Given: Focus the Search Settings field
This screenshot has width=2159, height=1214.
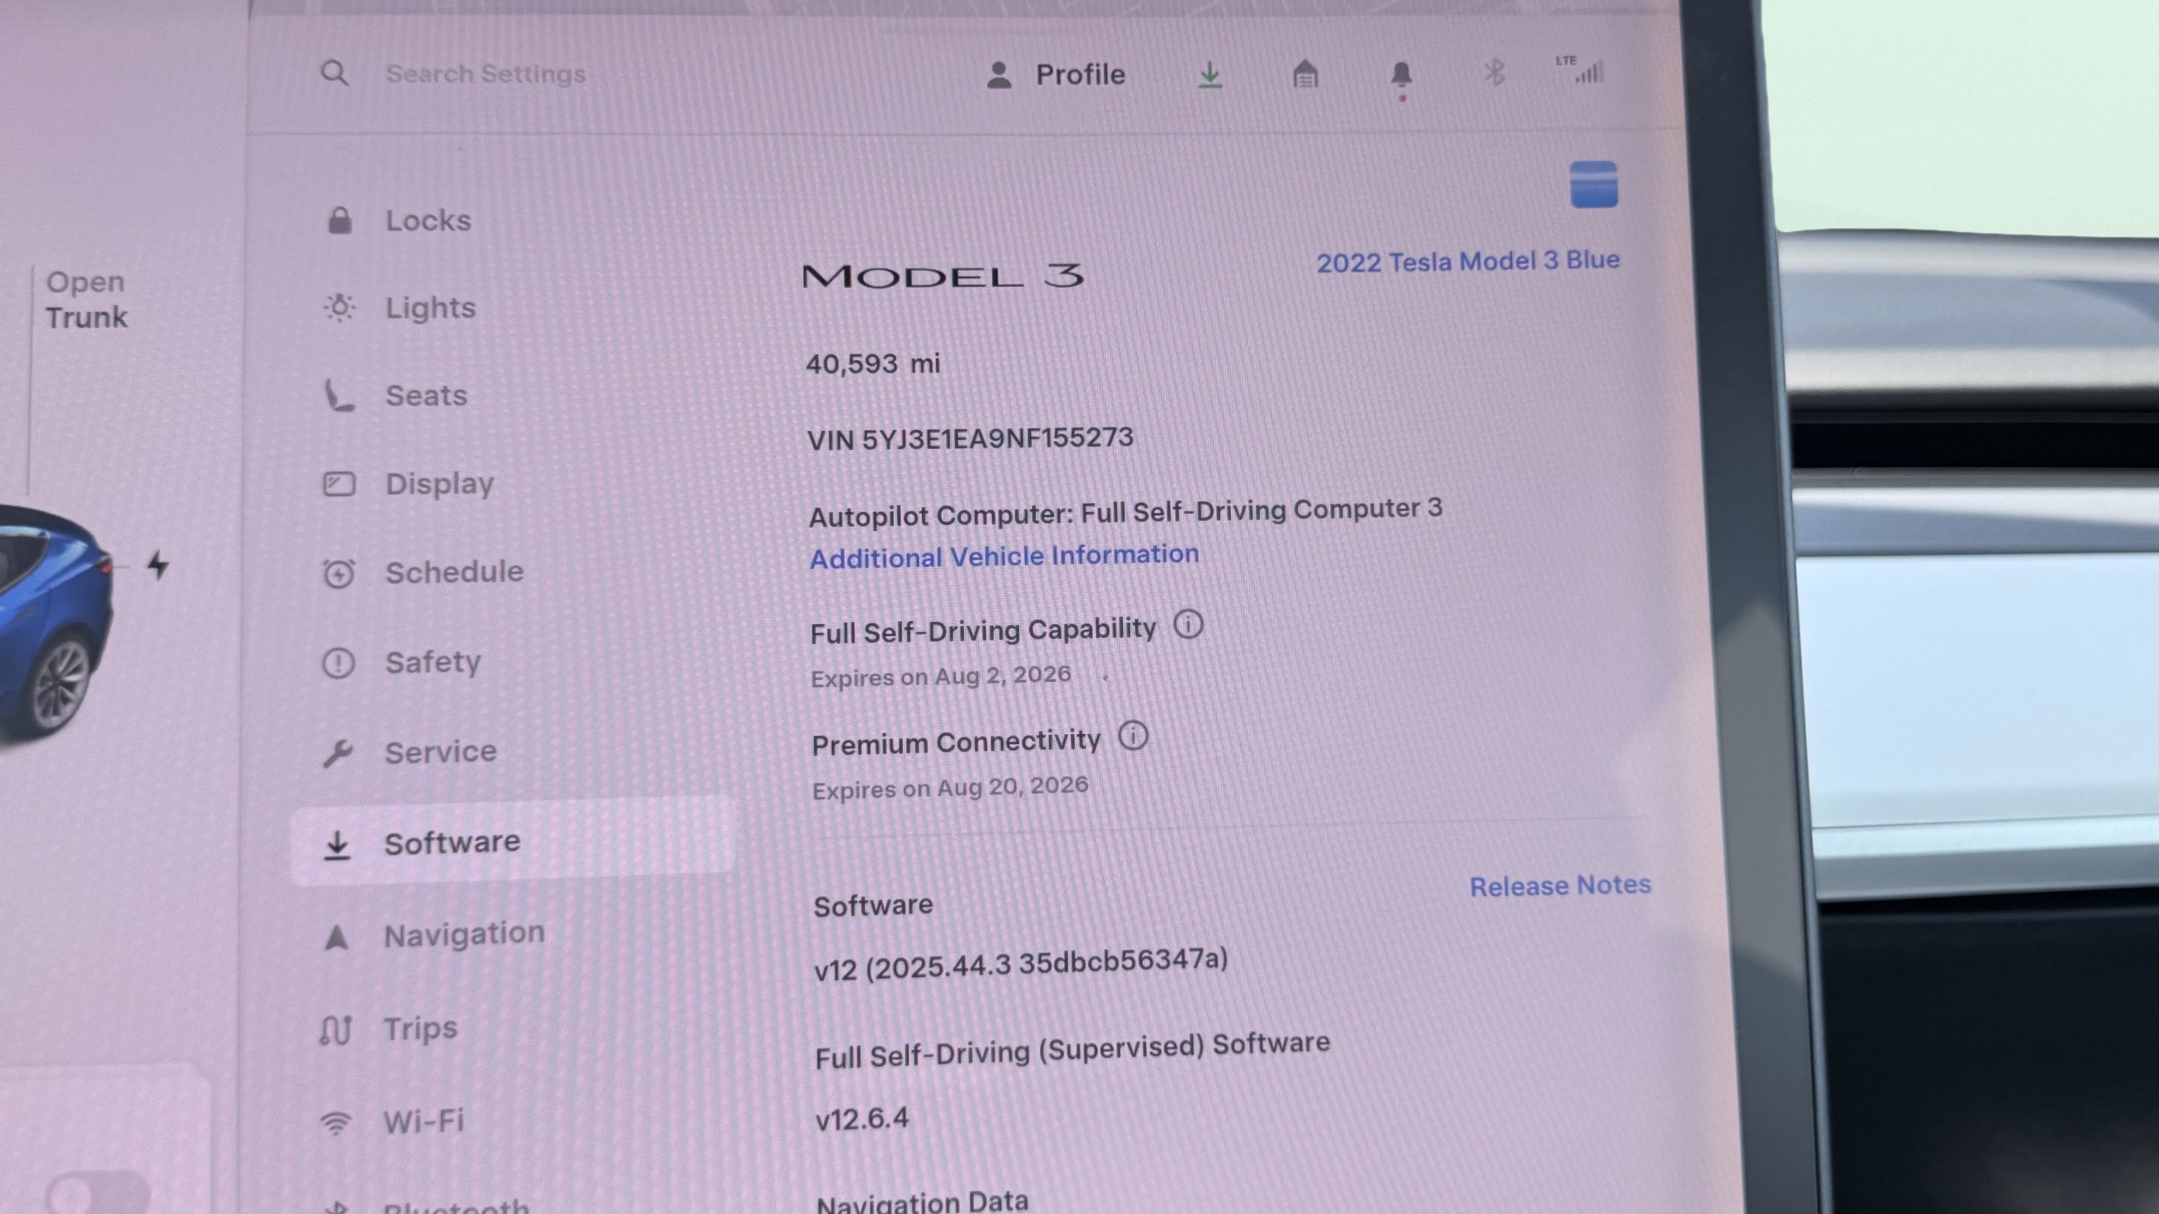Looking at the screenshot, I should pos(485,73).
